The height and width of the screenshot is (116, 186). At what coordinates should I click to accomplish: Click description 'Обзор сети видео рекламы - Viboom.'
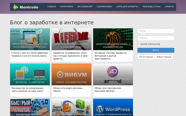tap(68, 90)
